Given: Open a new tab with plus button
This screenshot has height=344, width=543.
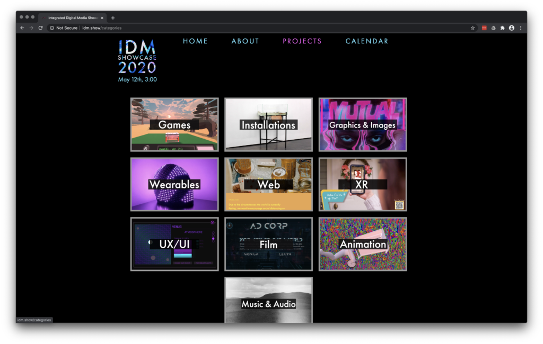Looking at the screenshot, I should coord(113,17).
